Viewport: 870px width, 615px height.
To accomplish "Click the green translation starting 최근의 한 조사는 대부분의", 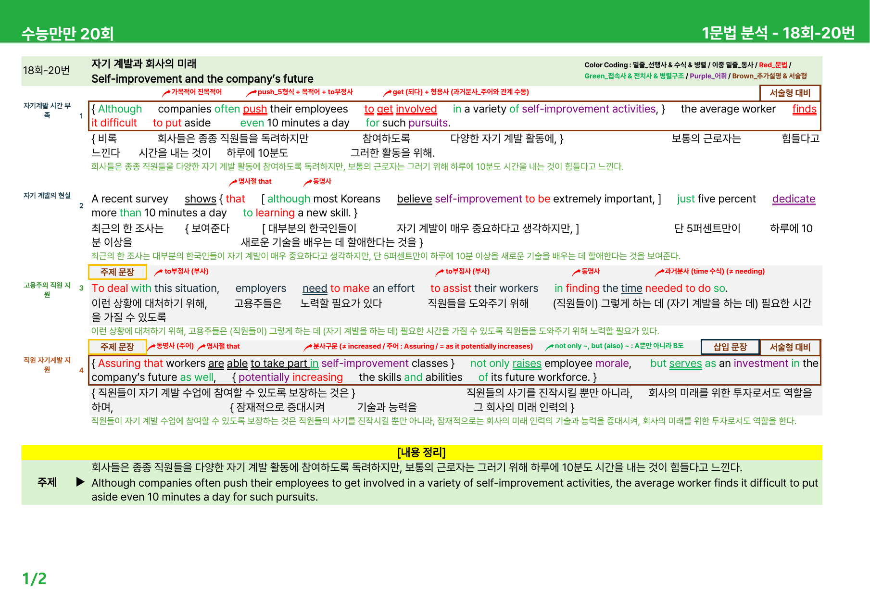I will (x=386, y=256).
